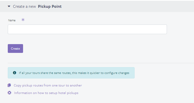Click the horizontal divider below Create button

tap(101, 63)
